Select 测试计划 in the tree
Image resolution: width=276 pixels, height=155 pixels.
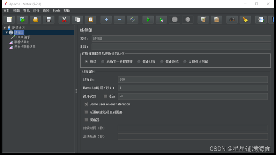(18, 28)
